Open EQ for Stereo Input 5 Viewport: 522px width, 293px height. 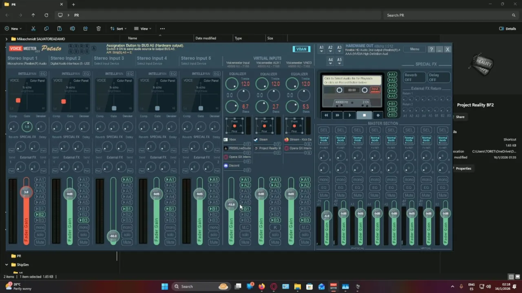217,74
